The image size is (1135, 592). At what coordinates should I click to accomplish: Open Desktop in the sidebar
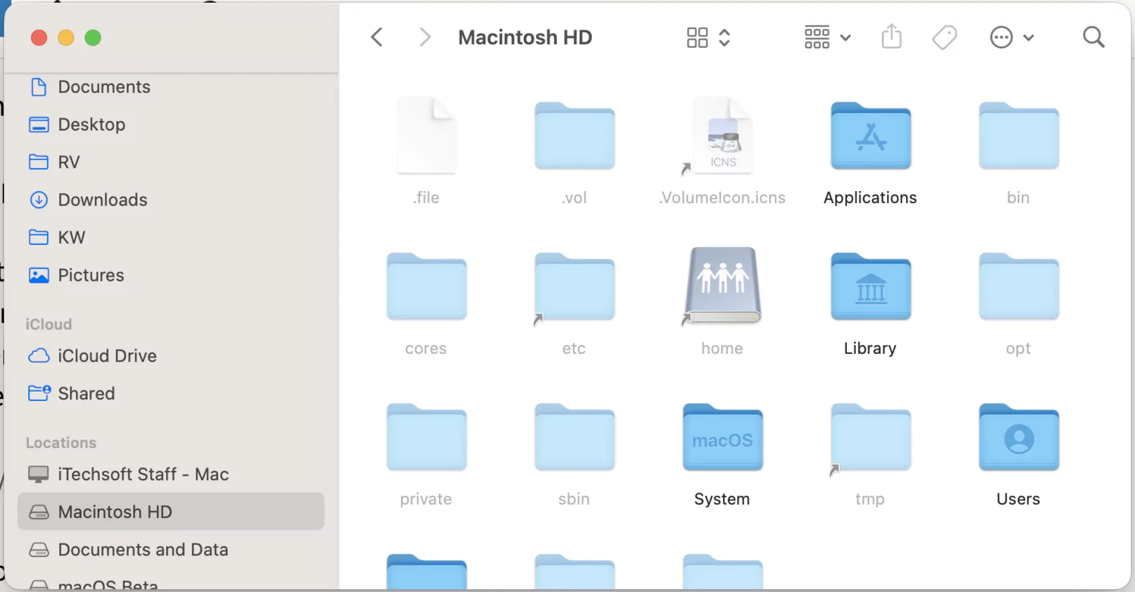171,125
